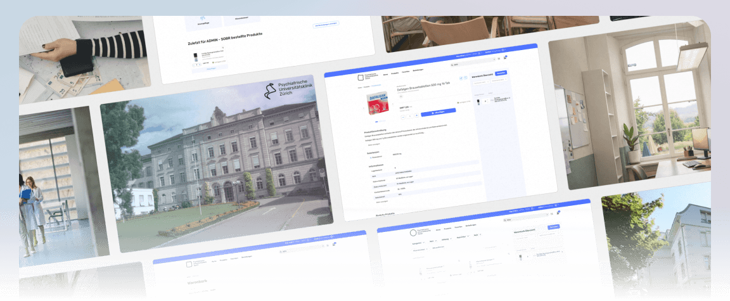Open Mineralwasser category tile
The height and width of the screenshot is (301, 730).
pyautogui.click(x=241, y=20)
